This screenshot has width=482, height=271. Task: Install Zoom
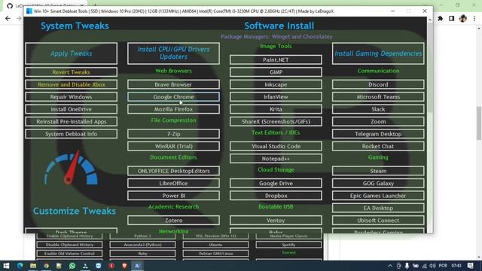[x=378, y=121]
